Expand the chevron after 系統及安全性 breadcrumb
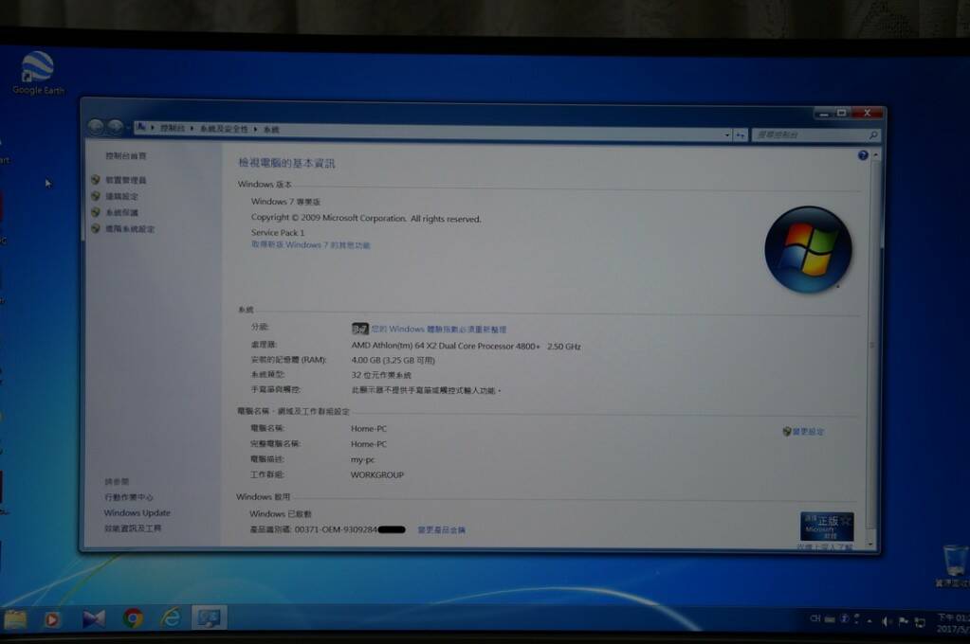This screenshot has height=644, width=970. pyautogui.click(x=255, y=129)
